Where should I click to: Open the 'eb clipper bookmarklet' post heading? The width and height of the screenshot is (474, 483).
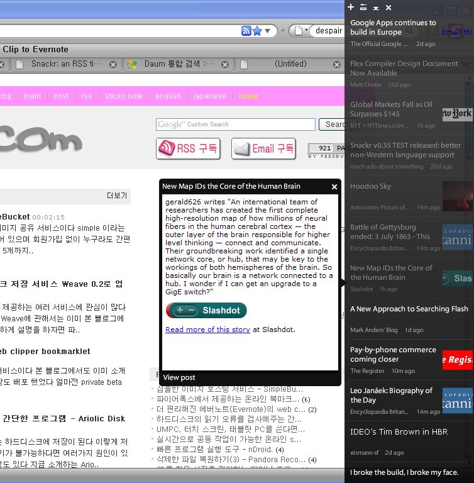pos(45,352)
